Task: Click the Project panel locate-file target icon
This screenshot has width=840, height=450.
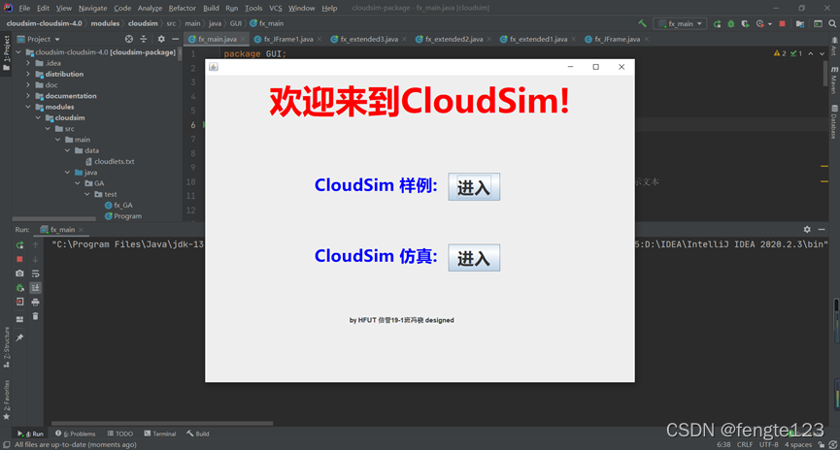Action: point(128,39)
